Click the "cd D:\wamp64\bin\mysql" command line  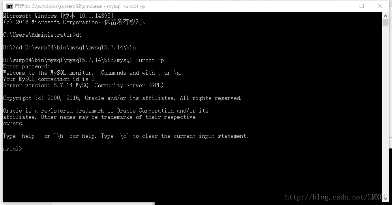pos(69,47)
